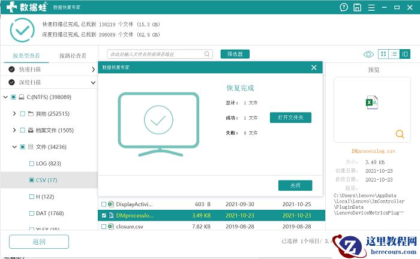The width and height of the screenshot is (420, 259).
Task: Click the 2019-08-28 created date of closure.csv
Action: click(x=240, y=227)
